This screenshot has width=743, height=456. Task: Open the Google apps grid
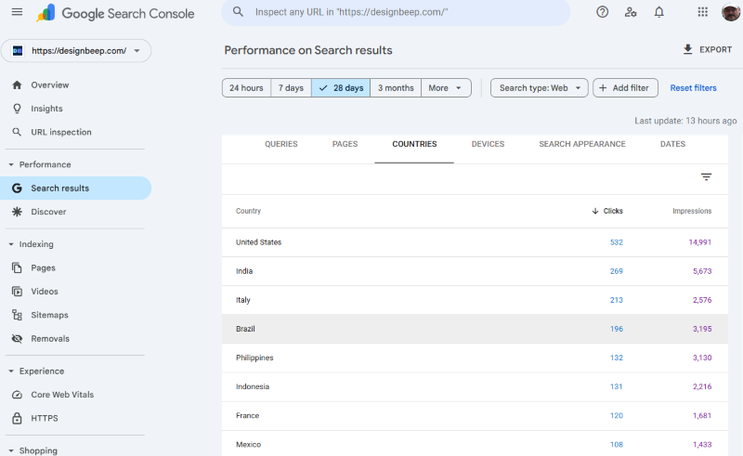(x=702, y=12)
